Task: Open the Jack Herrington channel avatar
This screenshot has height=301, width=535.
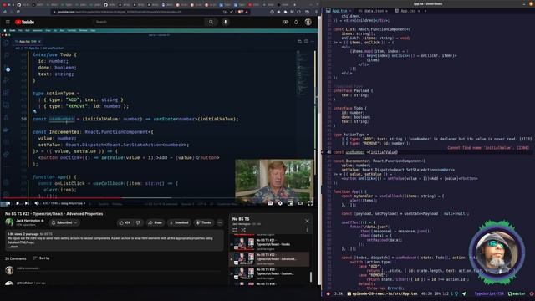Action: 9,222
